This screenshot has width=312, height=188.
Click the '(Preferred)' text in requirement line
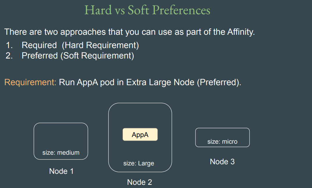coord(219,82)
